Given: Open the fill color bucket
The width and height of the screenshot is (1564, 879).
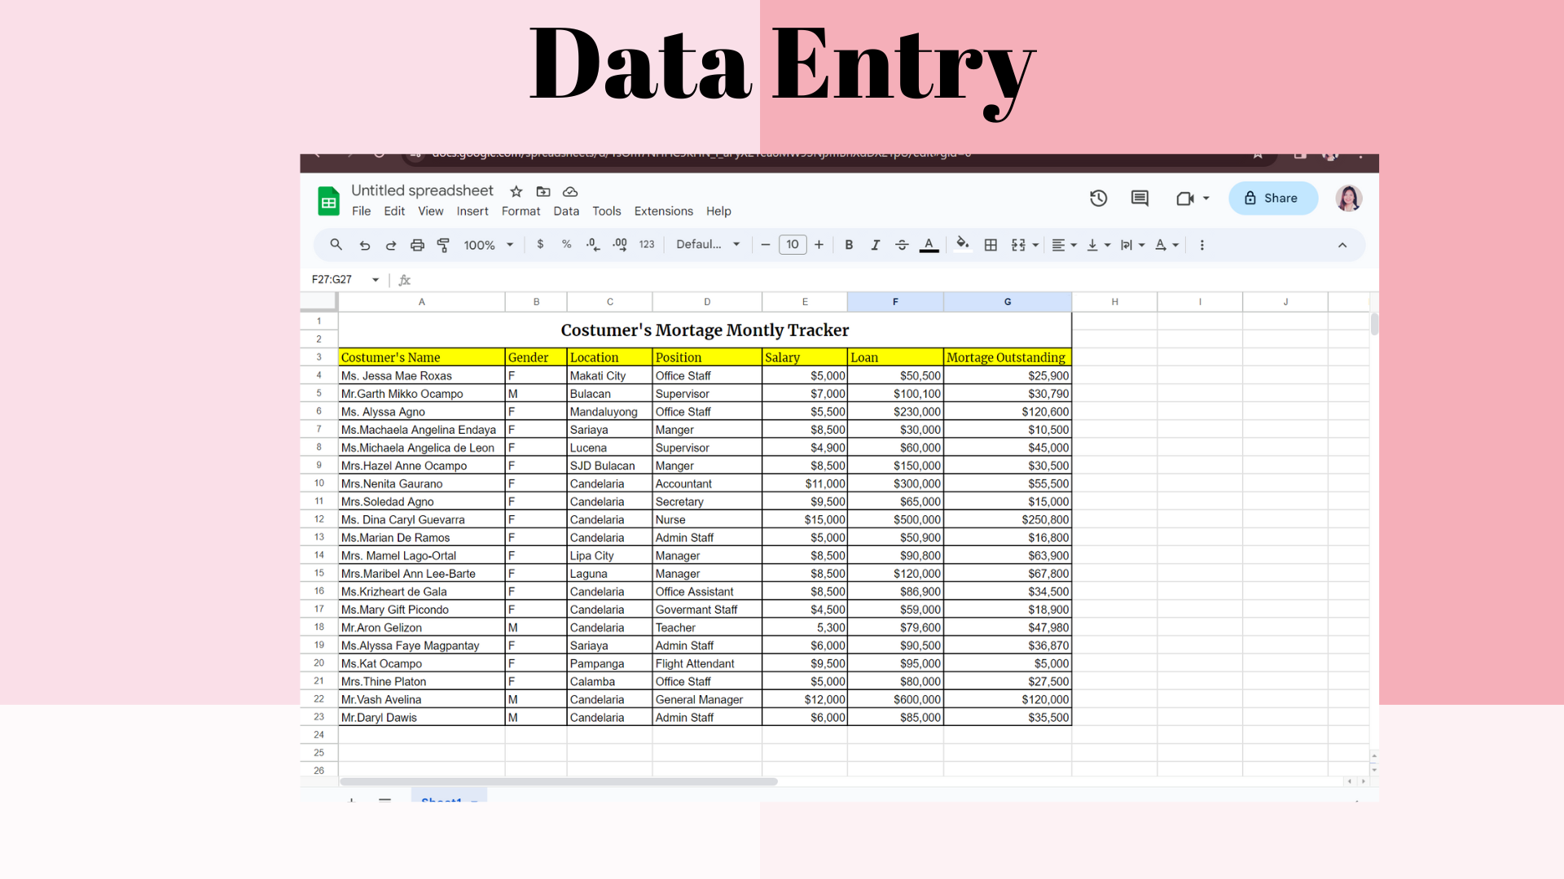Looking at the screenshot, I should point(962,244).
